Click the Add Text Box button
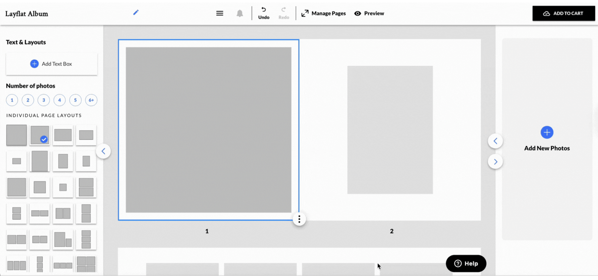This screenshot has height=280, width=598. pos(51,64)
